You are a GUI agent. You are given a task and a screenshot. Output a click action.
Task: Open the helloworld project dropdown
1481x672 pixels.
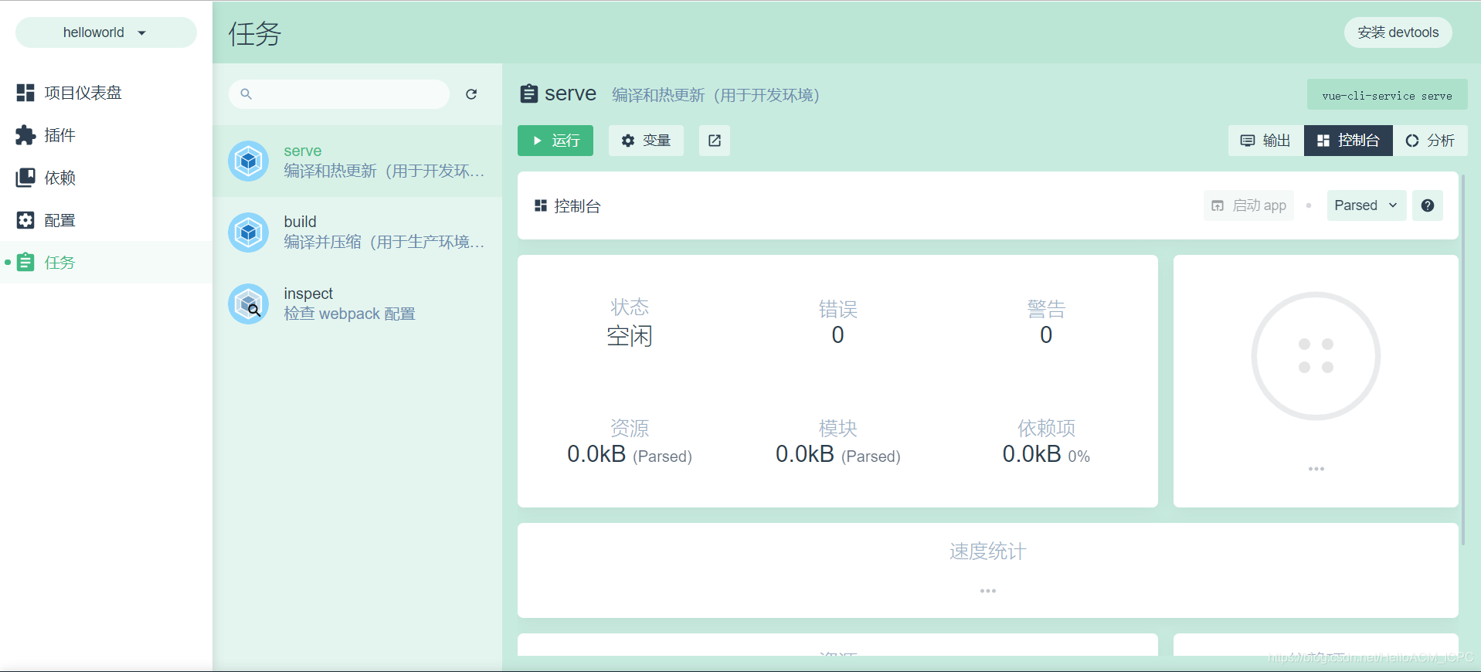point(106,32)
